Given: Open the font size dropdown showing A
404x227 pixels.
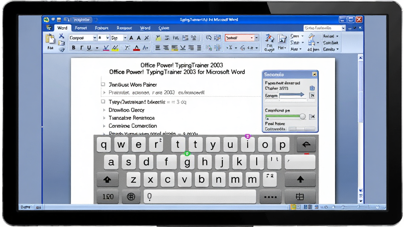Looking at the screenshot, I should coord(107,38).
